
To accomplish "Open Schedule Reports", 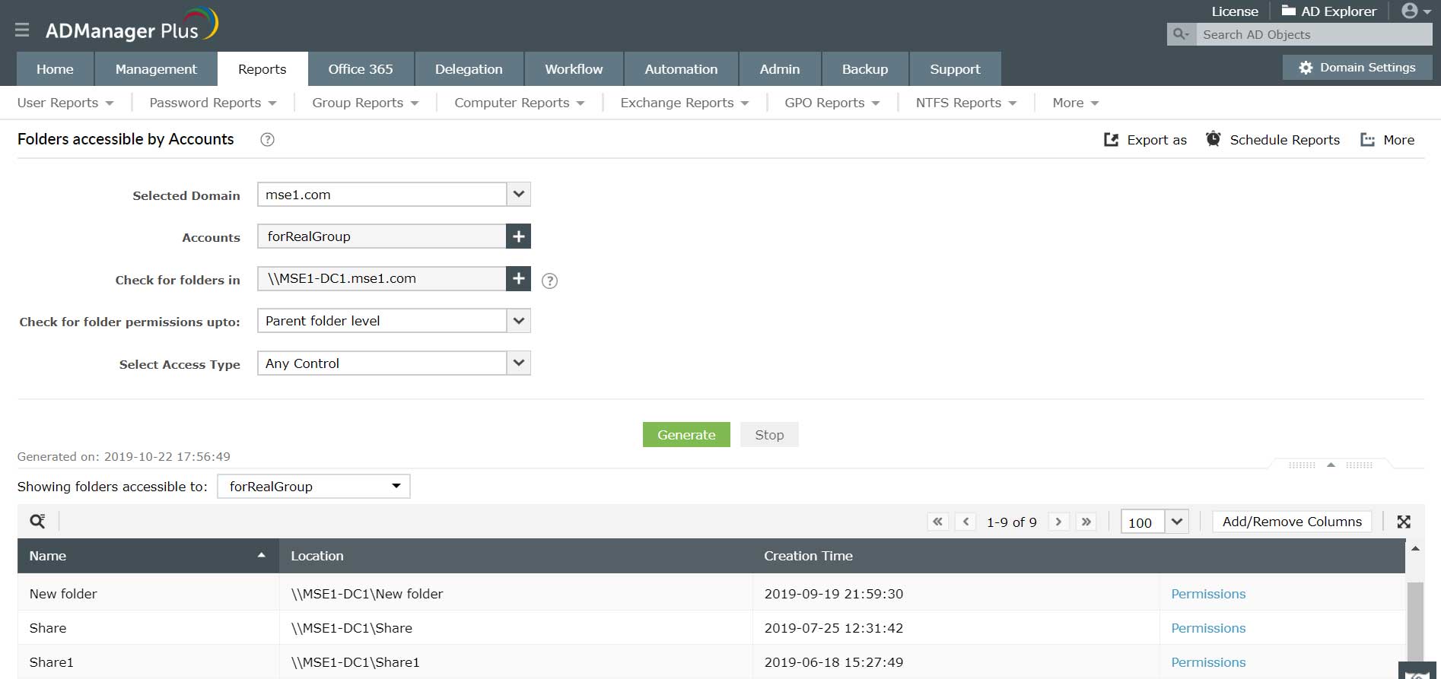I will (1273, 140).
